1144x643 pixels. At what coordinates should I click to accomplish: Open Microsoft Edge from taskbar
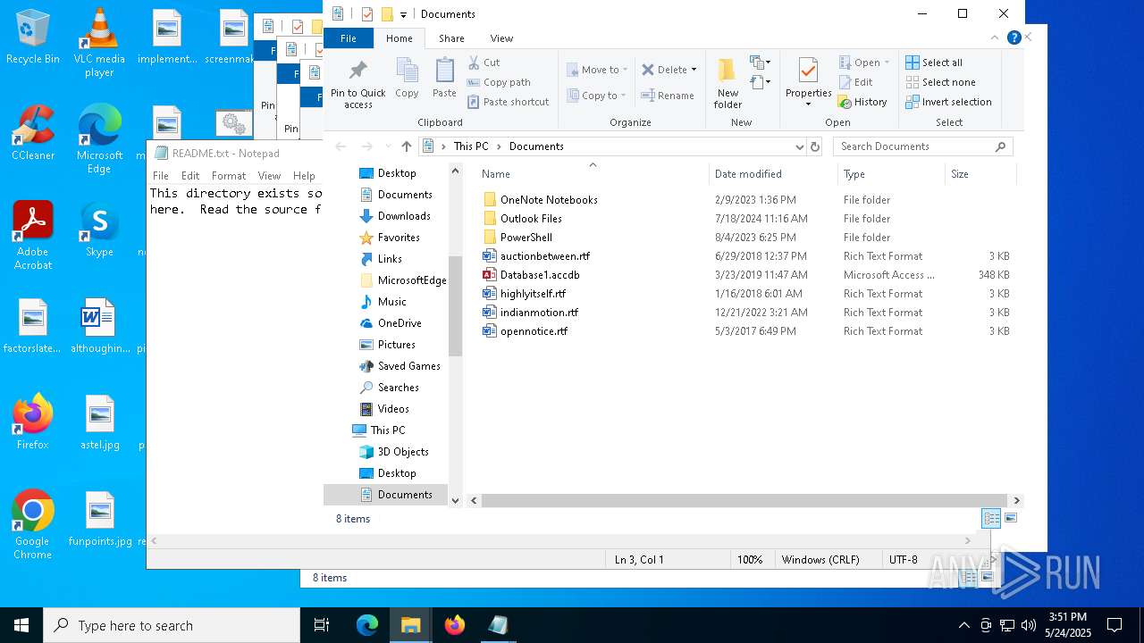(367, 625)
